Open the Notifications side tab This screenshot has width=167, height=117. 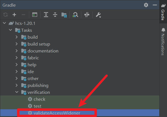click(x=163, y=42)
